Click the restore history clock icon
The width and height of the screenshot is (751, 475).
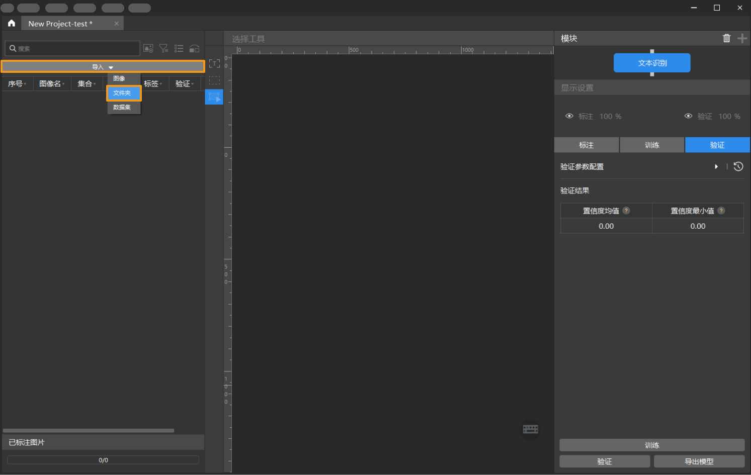tap(738, 166)
